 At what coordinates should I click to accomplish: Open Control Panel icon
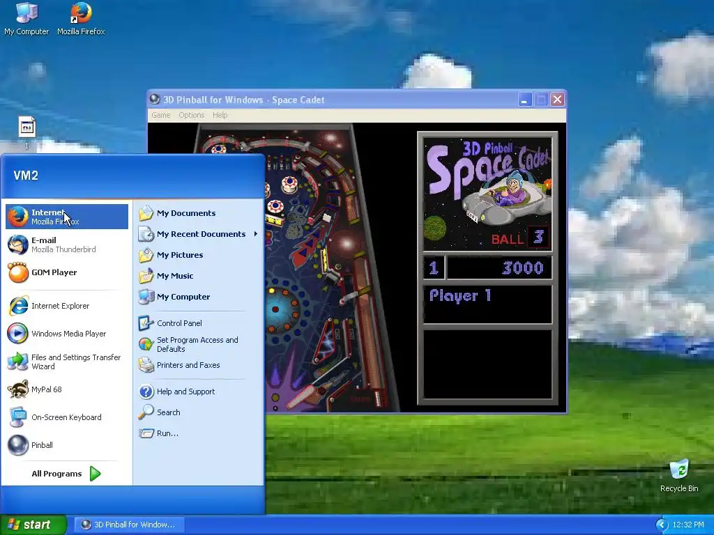(146, 323)
